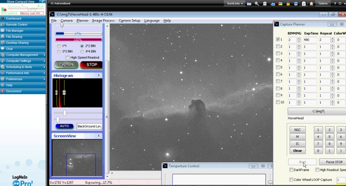Click Disconnect in the LogMeIn sidebar
Image resolution: width=346 pixels, height=186 pixels.
(14, 91)
